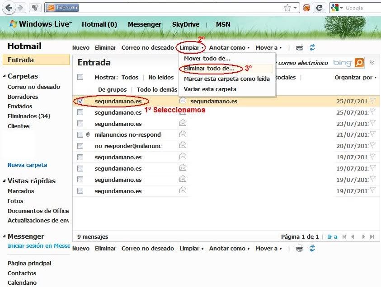Expand the double chevron next to search
The width and height of the screenshot is (381, 287).
click(x=372, y=63)
